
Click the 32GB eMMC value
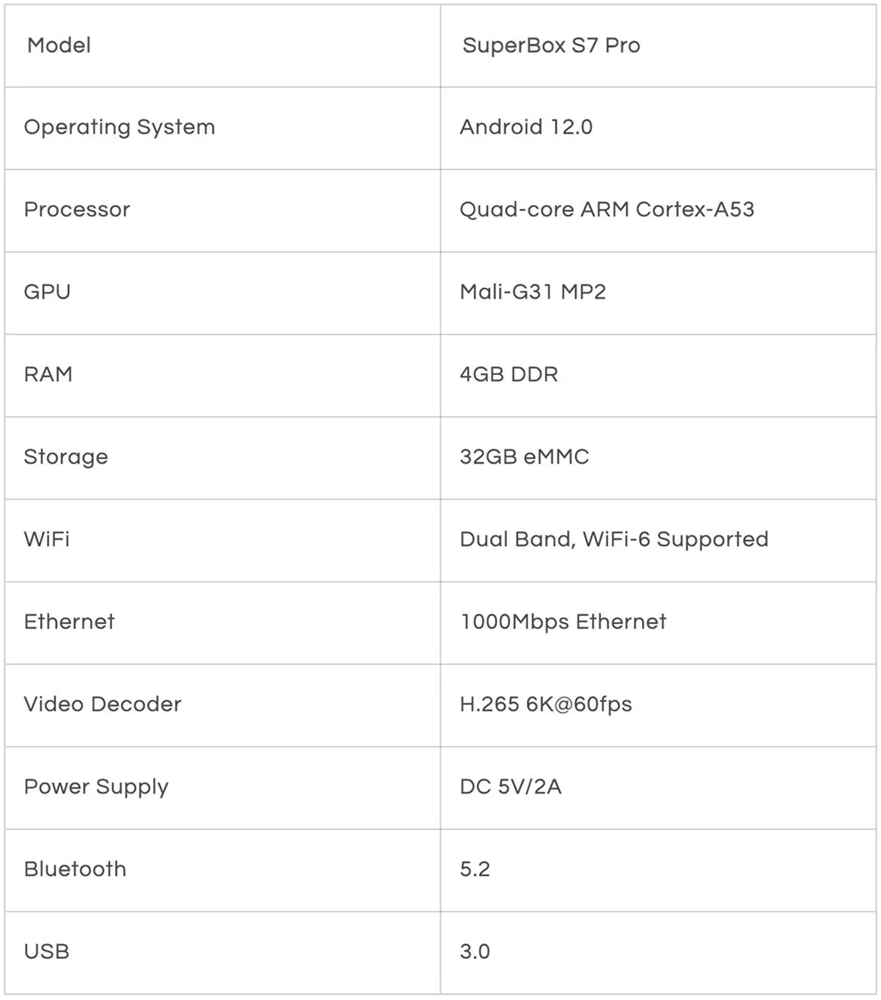pos(525,457)
